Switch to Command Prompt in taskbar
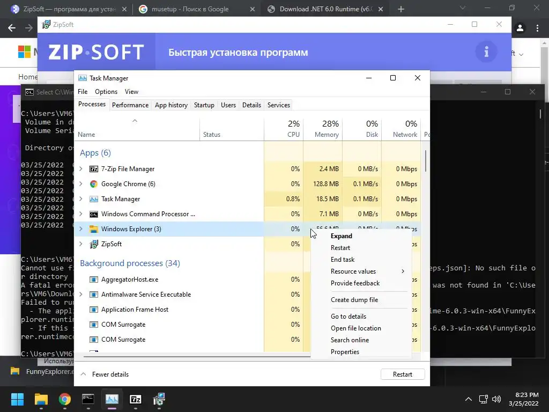549x412 pixels. pyautogui.click(x=88, y=399)
